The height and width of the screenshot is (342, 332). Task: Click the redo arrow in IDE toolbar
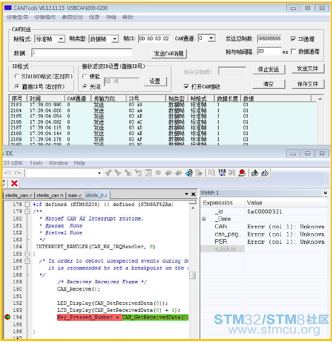coord(18,173)
